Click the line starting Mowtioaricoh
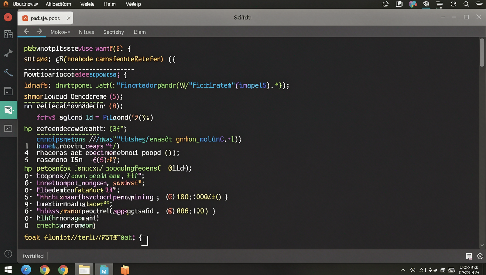Viewport: 486px width, 275px height. (x=75, y=74)
